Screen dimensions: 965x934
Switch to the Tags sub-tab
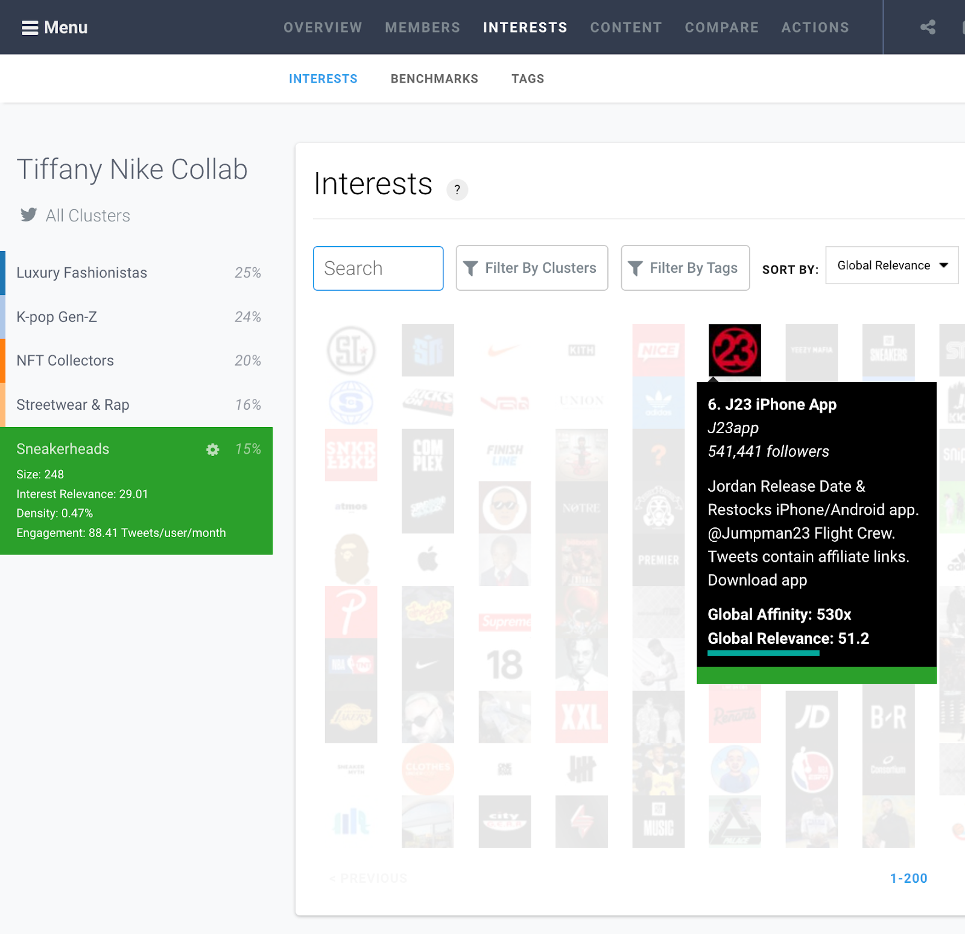point(528,79)
